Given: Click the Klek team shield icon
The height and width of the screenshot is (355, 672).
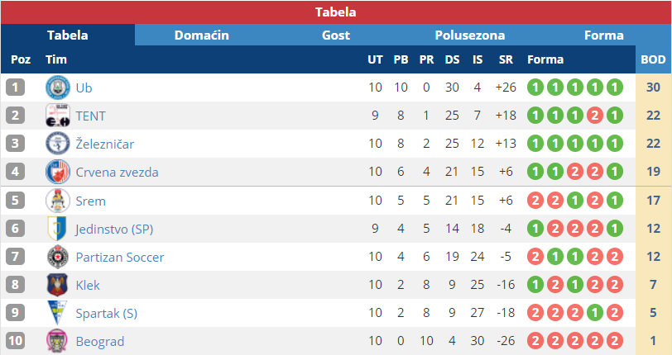Looking at the screenshot, I should click(57, 285).
